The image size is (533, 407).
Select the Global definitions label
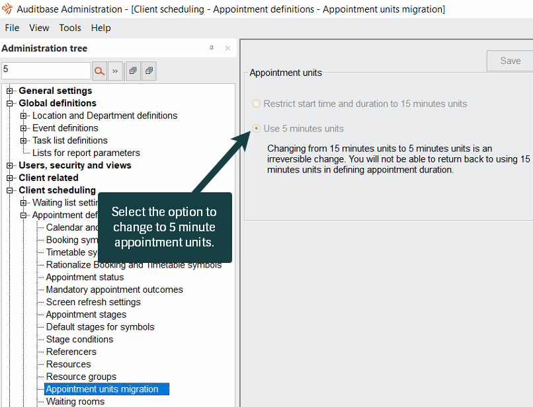pos(58,103)
